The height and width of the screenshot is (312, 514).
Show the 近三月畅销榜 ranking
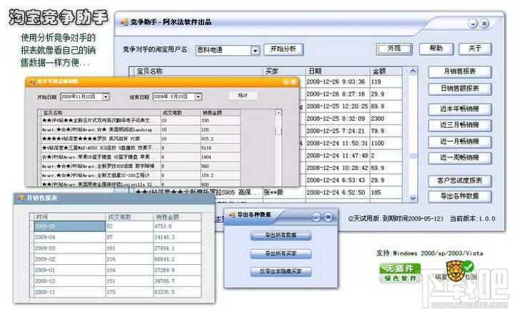tap(460, 125)
